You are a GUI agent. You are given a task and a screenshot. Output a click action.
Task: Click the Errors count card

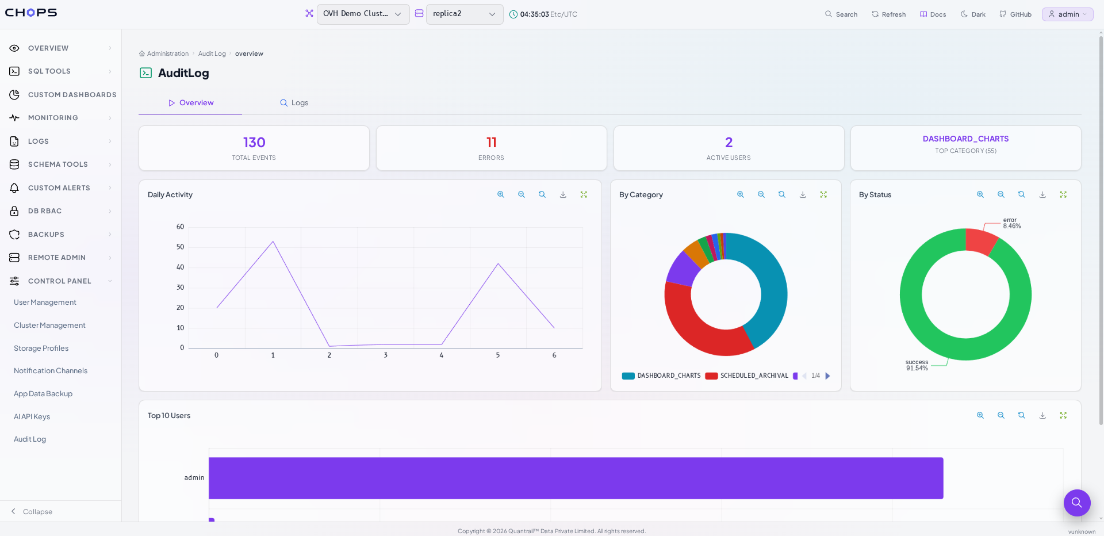492,148
